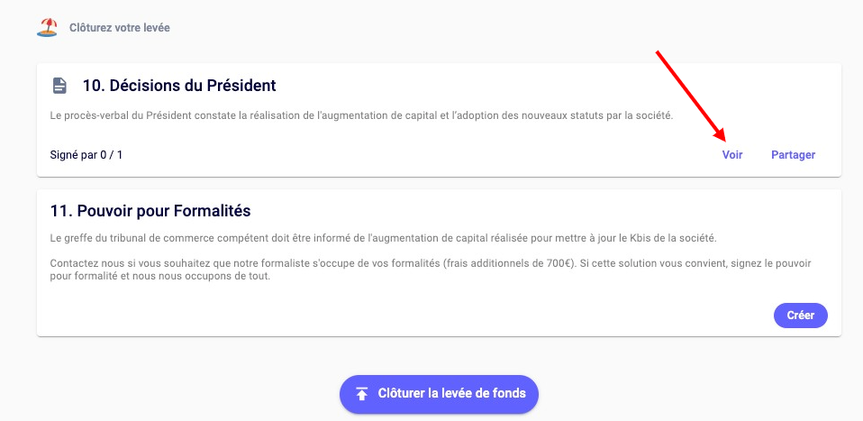Select the Clôturez votre levée header text
The height and width of the screenshot is (421, 863).
coord(120,28)
